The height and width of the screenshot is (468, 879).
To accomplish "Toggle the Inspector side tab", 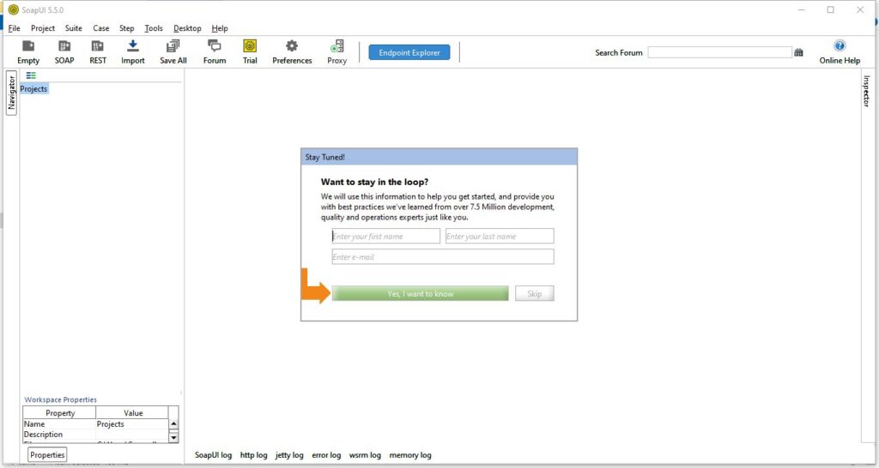I will click(867, 91).
